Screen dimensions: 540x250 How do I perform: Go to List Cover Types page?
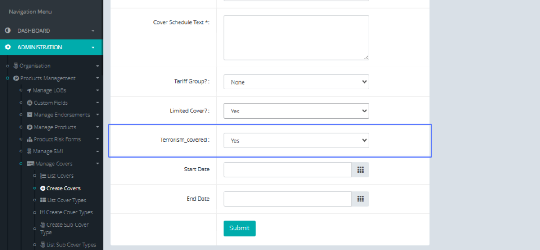[67, 201]
